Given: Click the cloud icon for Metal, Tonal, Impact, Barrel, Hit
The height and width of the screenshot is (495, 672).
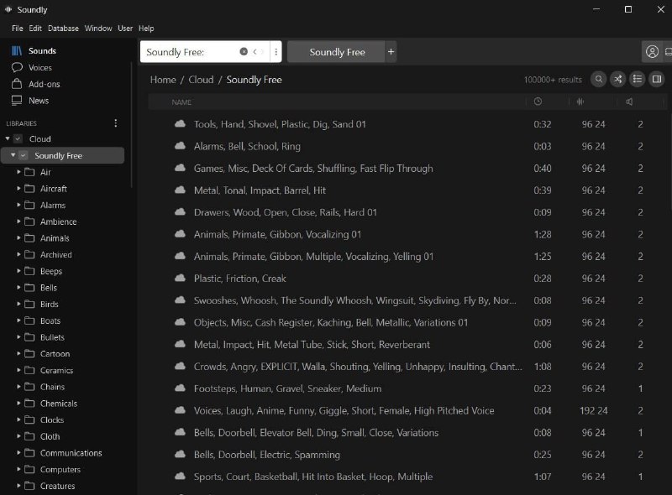Looking at the screenshot, I should click(x=180, y=190).
